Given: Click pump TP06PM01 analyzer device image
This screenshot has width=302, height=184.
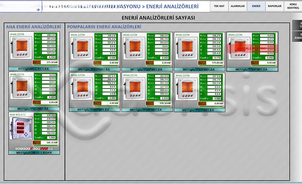Looking at the screenshot, I should (x=134, y=89).
